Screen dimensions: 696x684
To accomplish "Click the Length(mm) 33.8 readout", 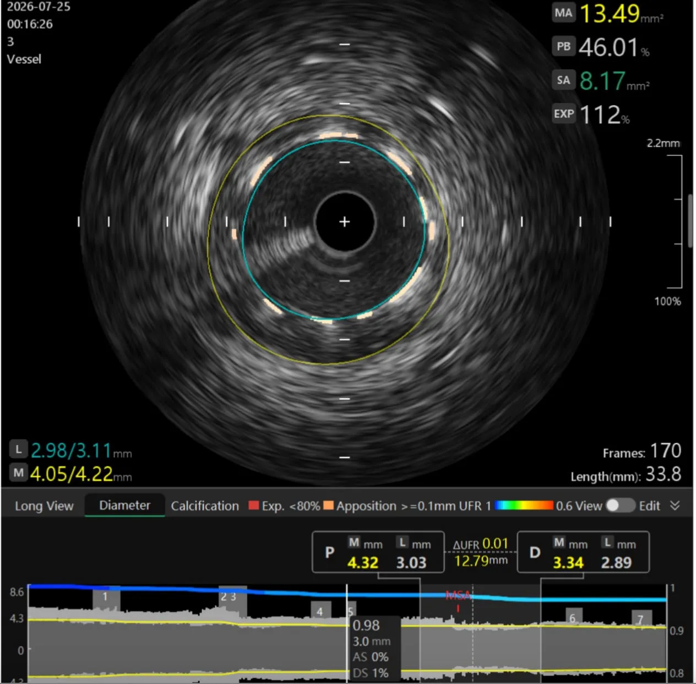I will click(x=626, y=475).
